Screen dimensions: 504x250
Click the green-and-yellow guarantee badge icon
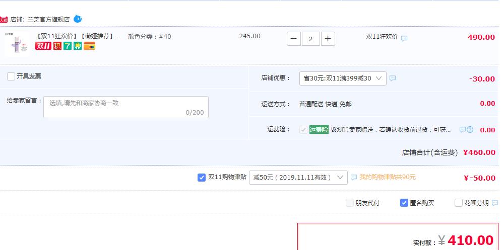point(78,46)
